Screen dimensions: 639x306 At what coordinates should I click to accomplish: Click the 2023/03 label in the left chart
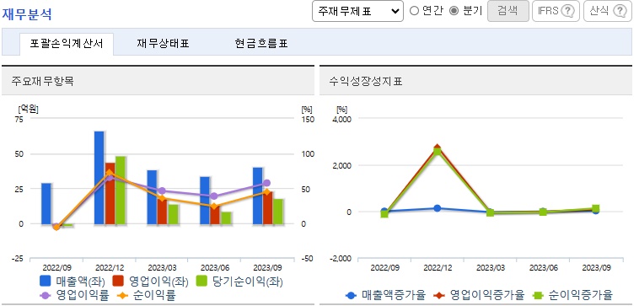tap(162, 268)
